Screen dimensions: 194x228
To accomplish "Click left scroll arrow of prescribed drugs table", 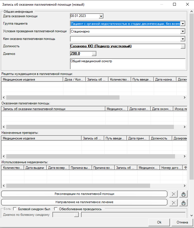I will 4,156.
